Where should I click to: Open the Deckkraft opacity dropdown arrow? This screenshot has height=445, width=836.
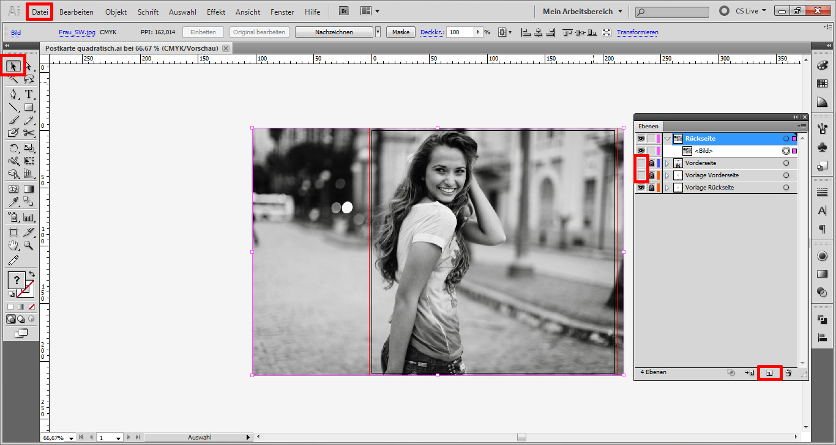click(x=477, y=32)
